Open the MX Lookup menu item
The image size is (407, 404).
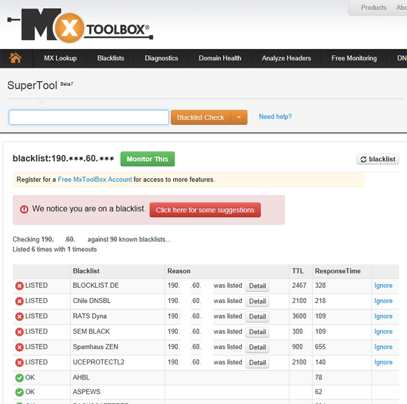tap(60, 58)
